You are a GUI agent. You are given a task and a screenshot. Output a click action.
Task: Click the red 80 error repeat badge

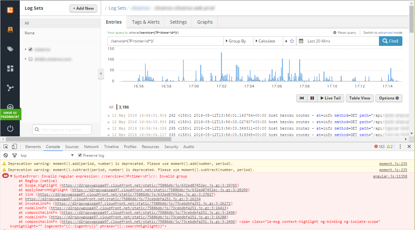point(5,176)
